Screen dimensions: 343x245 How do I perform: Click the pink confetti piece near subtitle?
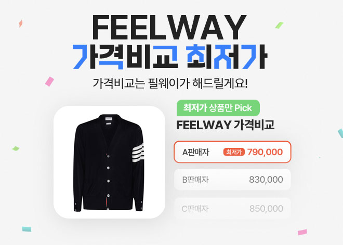tap(49, 81)
